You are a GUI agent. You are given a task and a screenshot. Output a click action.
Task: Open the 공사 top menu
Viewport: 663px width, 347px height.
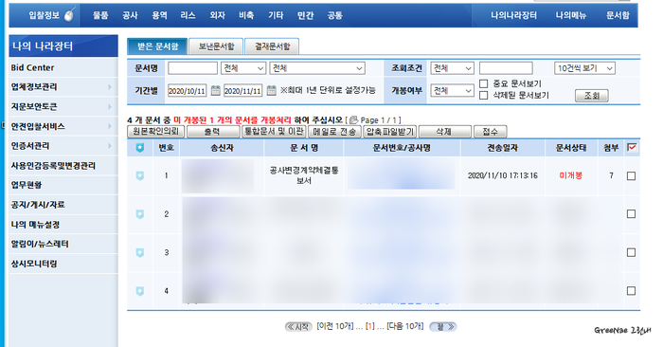pyautogui.click(x=131, y=16)
